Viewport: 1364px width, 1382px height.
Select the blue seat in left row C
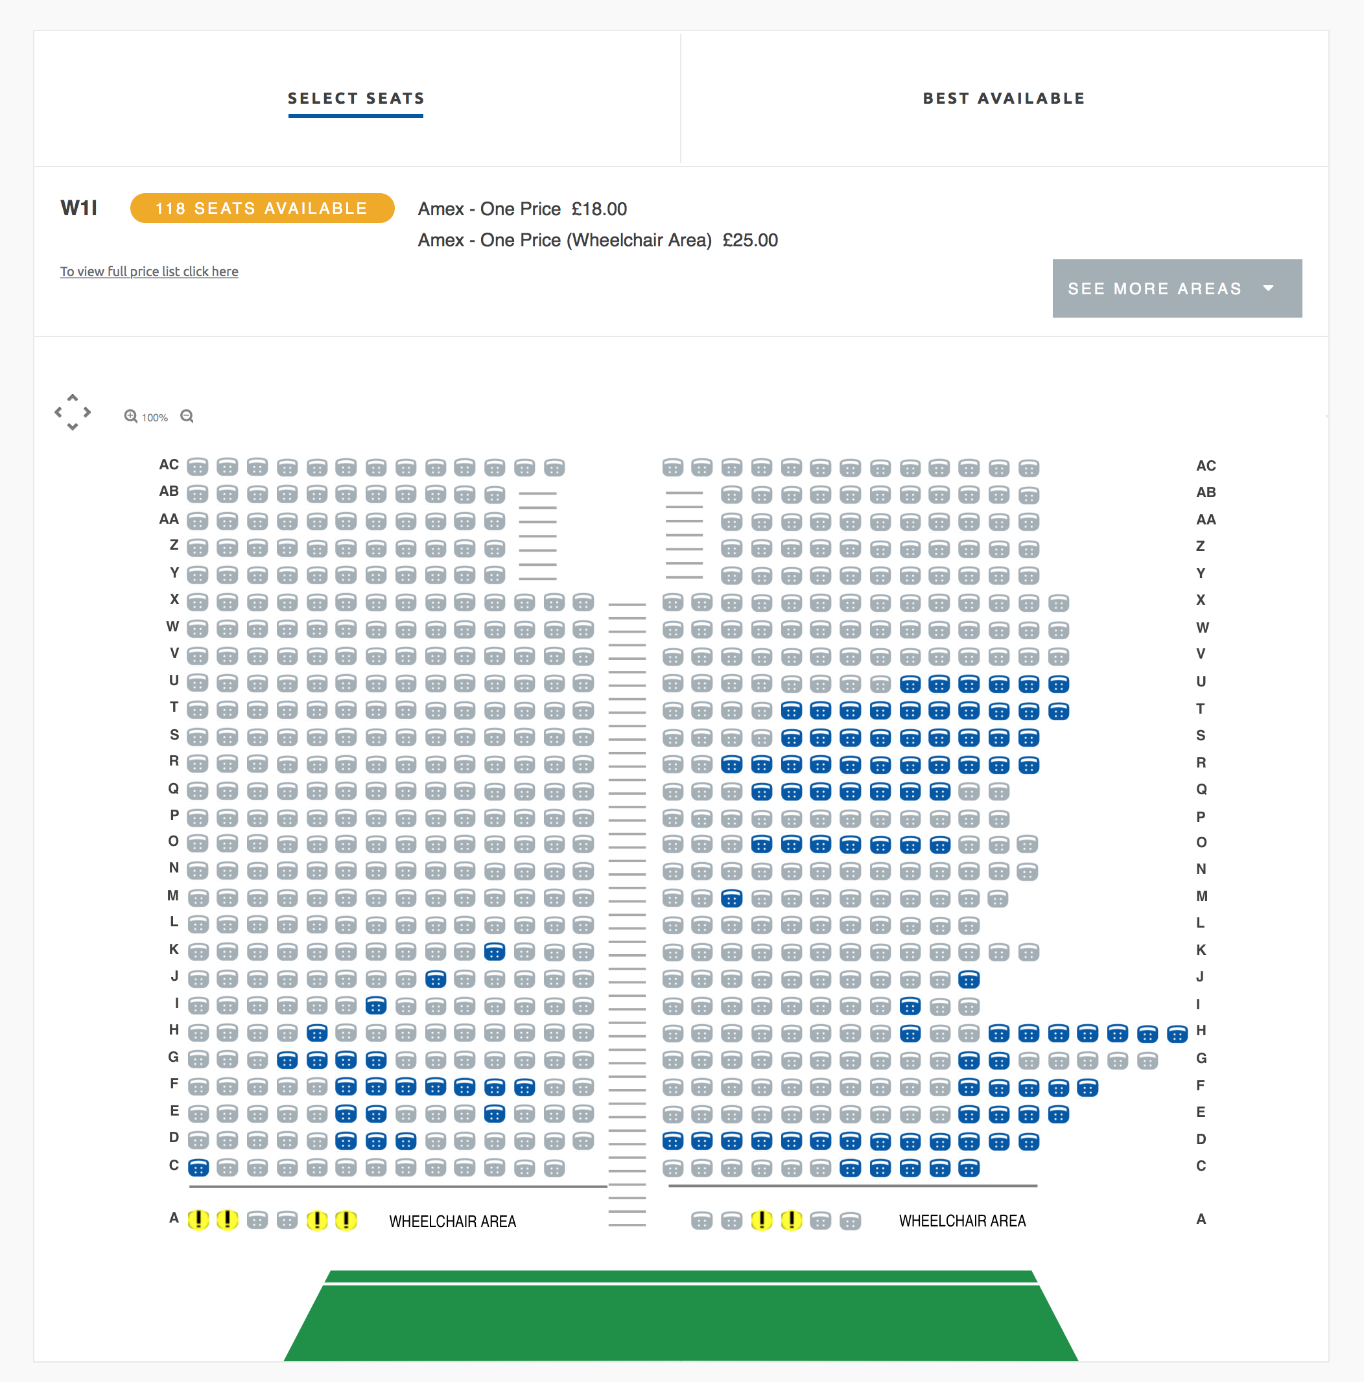[x=198, y=1168]
